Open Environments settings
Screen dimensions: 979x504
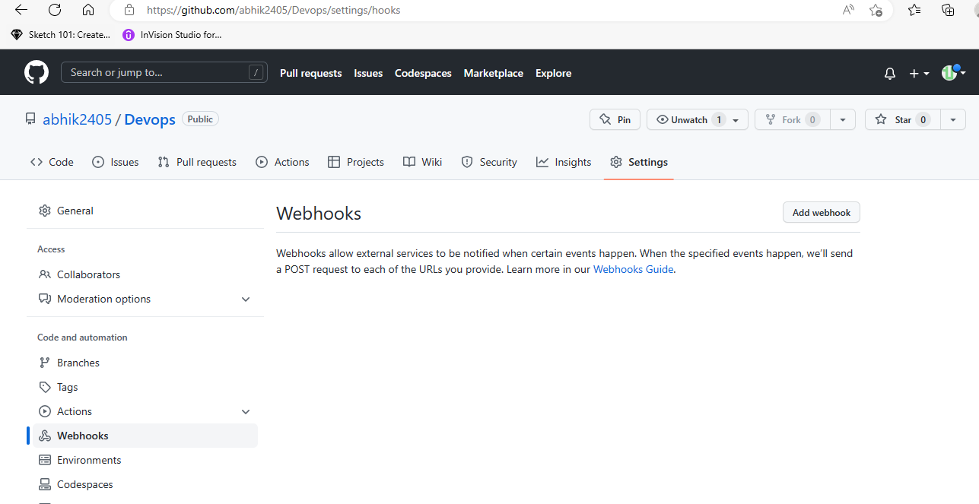click(145, 460)
